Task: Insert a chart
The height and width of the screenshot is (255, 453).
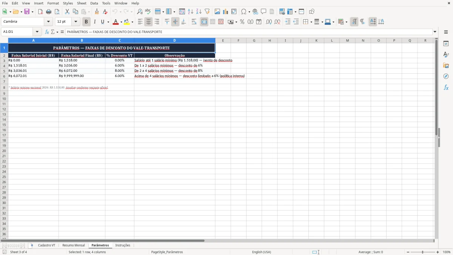Action: click(x=226, y=12)
